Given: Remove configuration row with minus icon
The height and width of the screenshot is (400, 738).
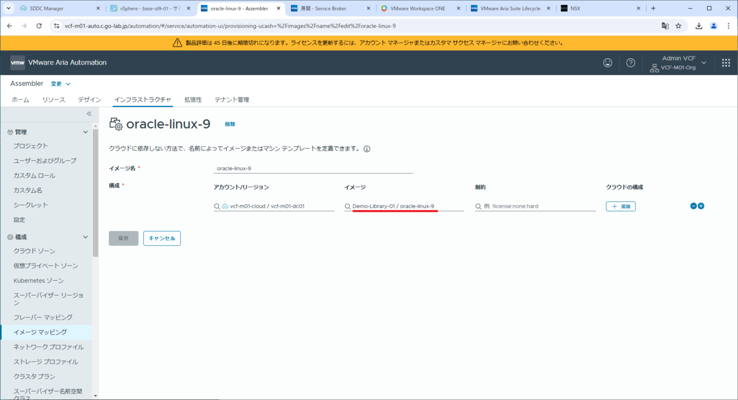Looking at the screenshot, I should [x=693, y=206].
